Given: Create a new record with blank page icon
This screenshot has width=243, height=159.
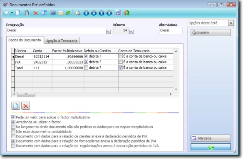Looking at the screenshot, I should [18, 13].
